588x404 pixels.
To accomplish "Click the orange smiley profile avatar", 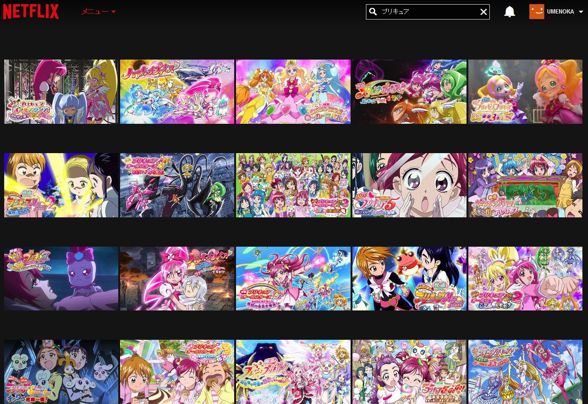I will coord(537,12).
